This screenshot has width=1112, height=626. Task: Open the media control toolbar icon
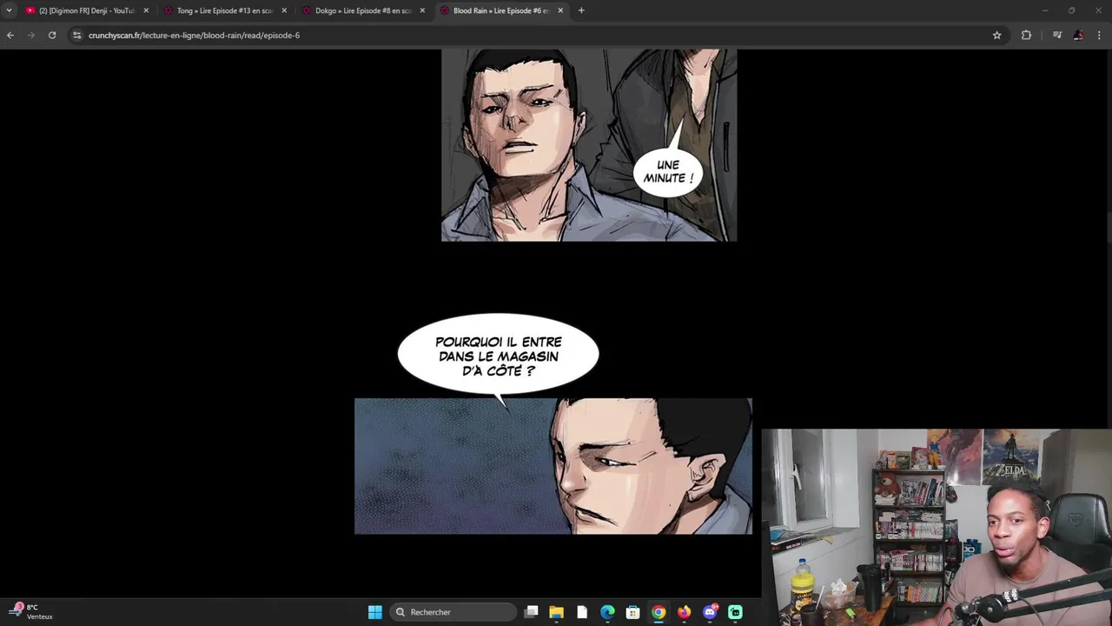tap(1057, 35)
